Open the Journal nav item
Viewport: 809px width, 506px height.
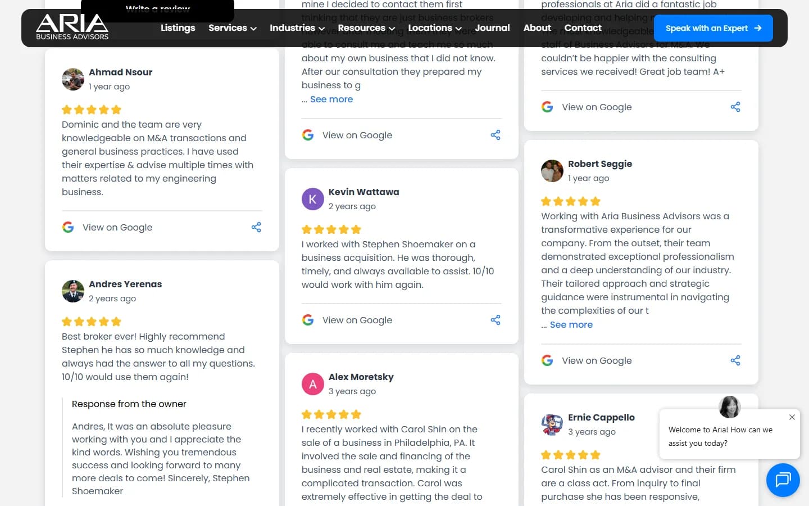click(x=492, y=28)
